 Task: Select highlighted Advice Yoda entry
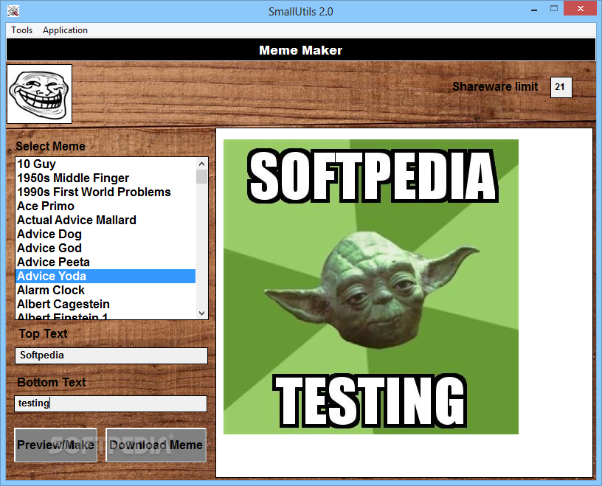coord(105,276)
